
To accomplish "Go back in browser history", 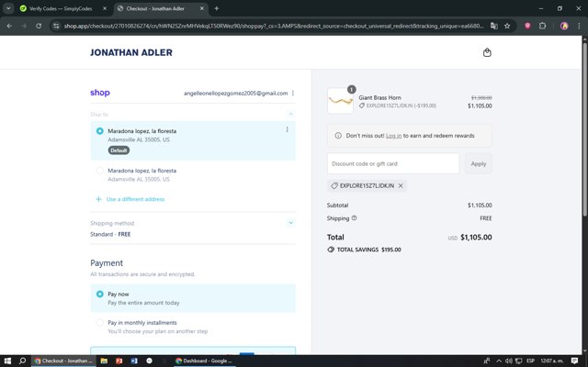I will 9,26.
